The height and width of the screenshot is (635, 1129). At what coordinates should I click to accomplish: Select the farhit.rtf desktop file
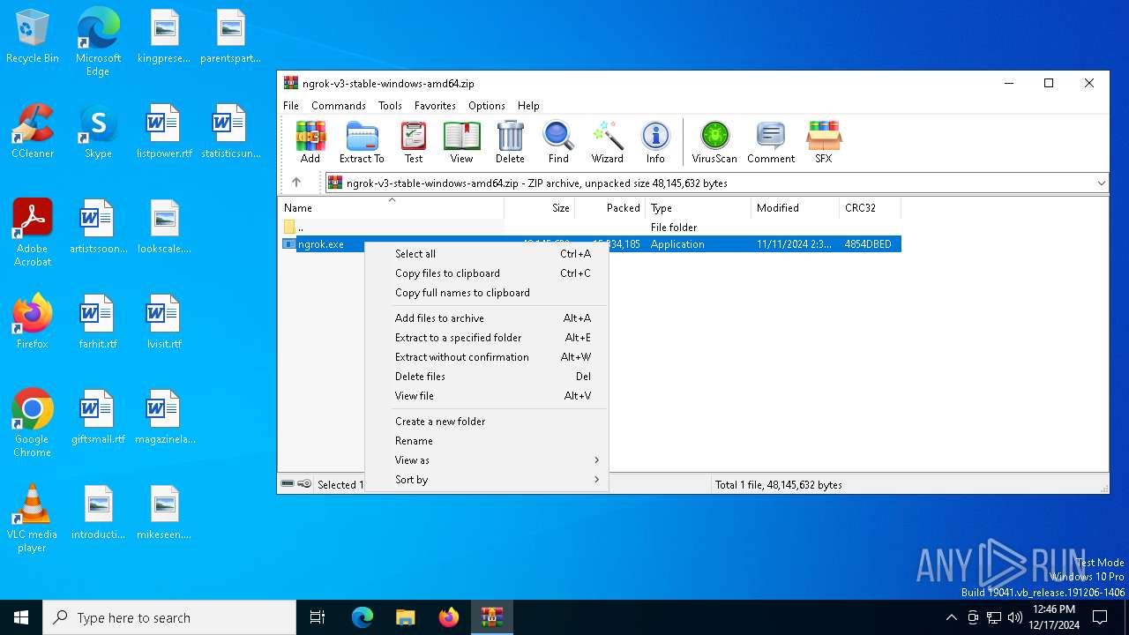click(98, 322)
